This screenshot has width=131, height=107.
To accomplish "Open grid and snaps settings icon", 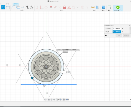I will coord(64,100).
